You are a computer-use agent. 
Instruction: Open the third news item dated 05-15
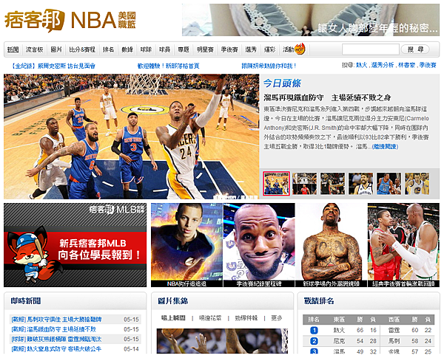click(x=56, y=339)
